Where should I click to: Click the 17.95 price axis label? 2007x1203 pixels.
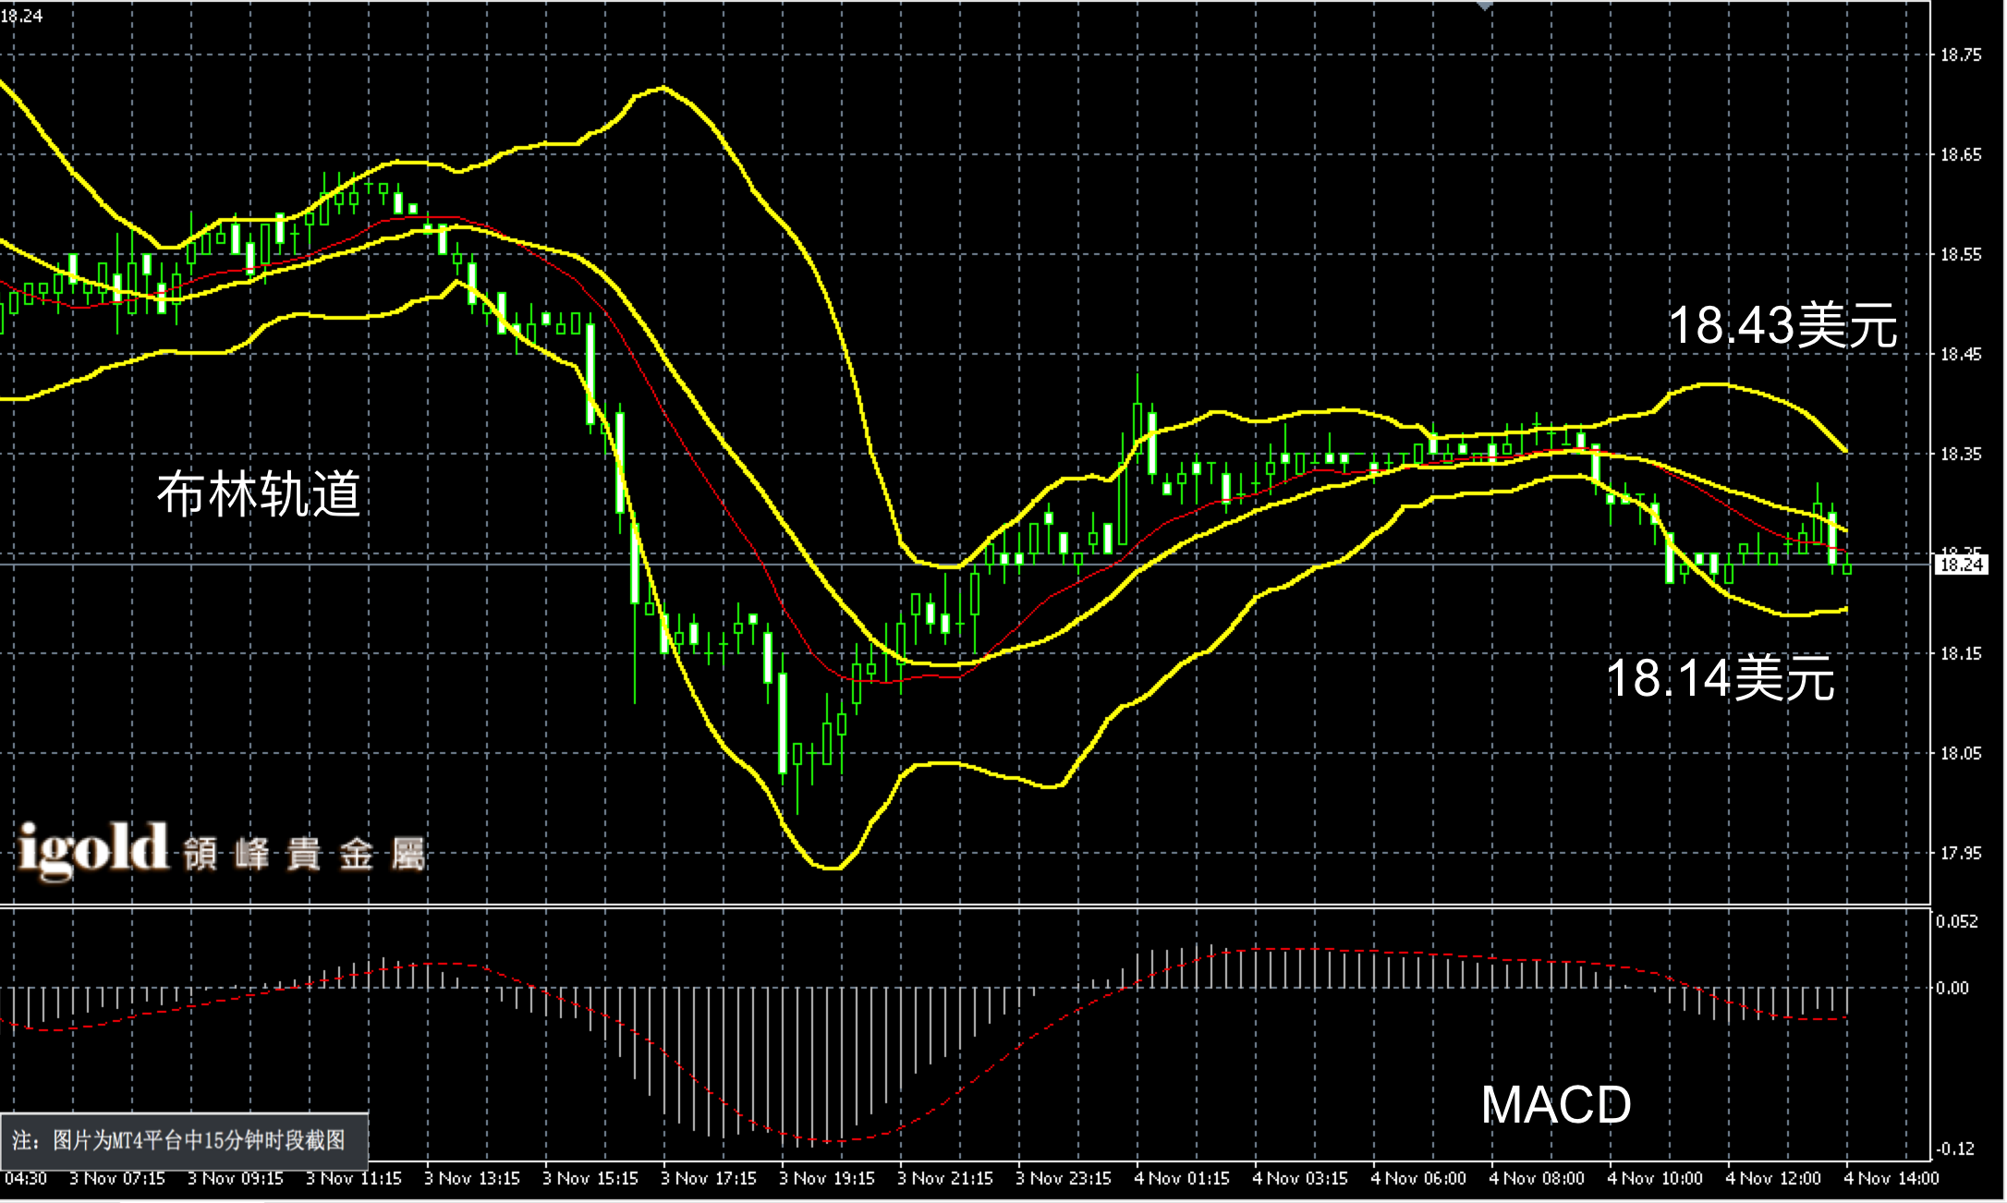(x=1961, y=854)
